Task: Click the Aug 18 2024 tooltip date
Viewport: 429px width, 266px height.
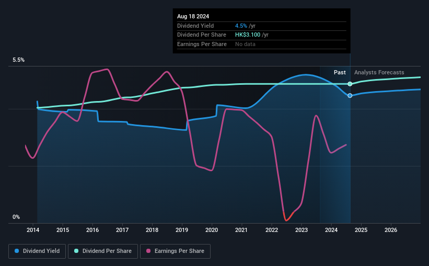Action: (193, 16)
